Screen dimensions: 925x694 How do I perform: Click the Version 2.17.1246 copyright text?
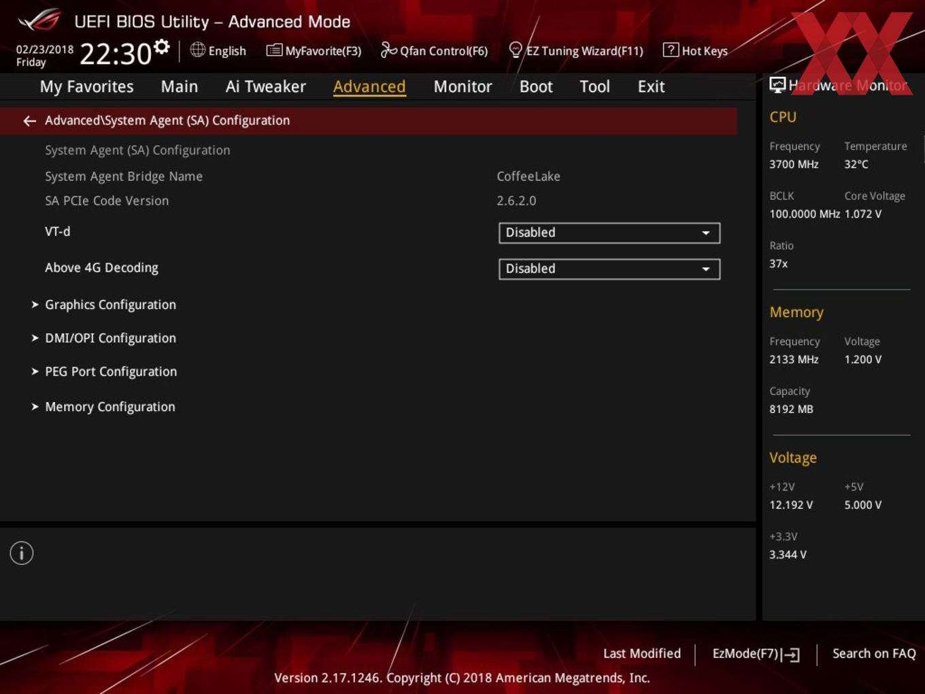coord(462,678)
